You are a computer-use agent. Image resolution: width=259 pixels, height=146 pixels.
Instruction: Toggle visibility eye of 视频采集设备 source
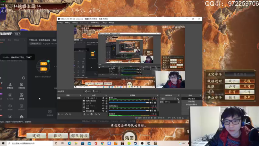point(103,101)
